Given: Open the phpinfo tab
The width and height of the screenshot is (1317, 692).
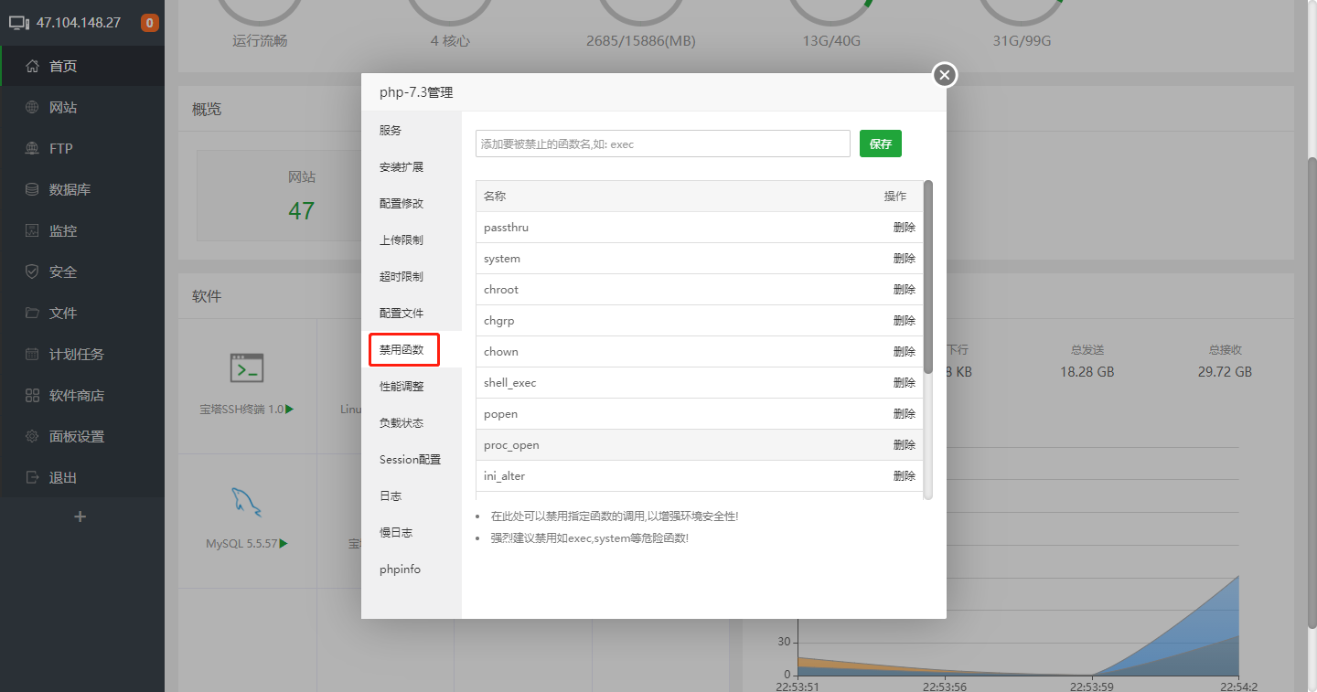Looking at the screenshot, I should pyautogui.click(x=400, y=570).
